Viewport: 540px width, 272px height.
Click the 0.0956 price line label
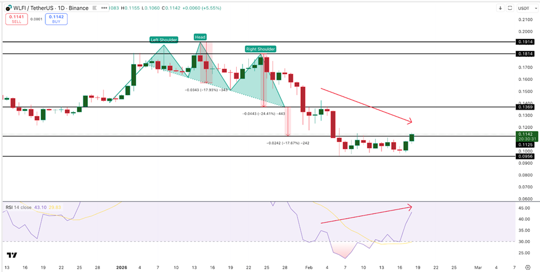(525, 156)
